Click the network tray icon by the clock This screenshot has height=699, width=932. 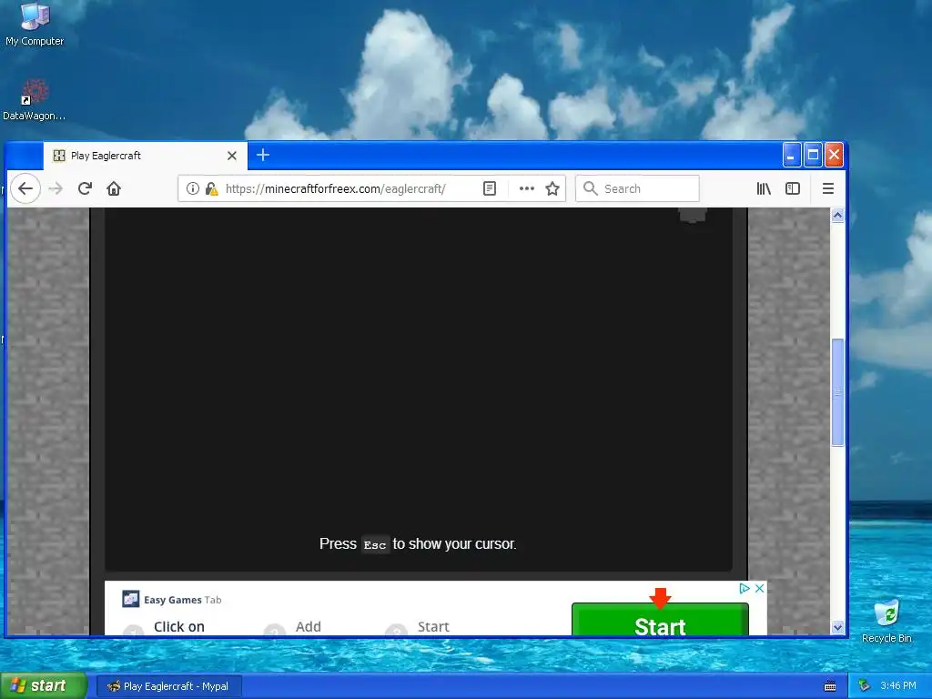click(x=865, y=685)
